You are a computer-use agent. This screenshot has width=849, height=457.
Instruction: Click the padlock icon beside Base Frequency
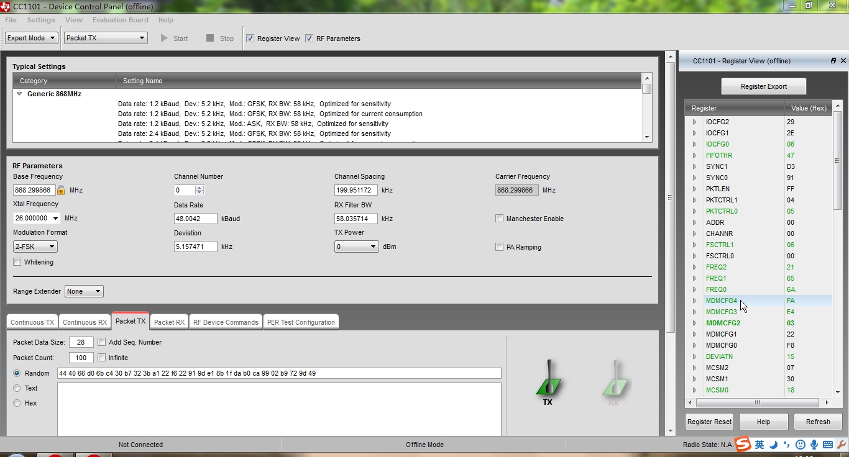click(x=61, y=190)
